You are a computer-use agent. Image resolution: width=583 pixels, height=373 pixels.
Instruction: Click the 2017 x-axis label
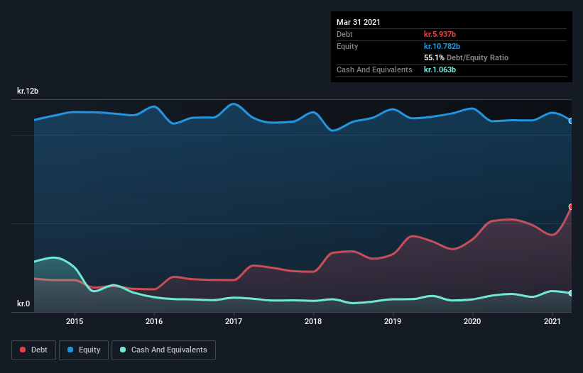point(234,321)
